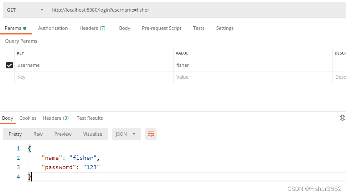This screenshot has height=194, width=346.
Task: Open the JSON format dropdown
Action: [127, 134]
